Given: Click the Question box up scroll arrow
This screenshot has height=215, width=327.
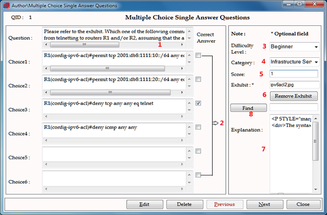Looking at the screenshot, I should point(189,31).
